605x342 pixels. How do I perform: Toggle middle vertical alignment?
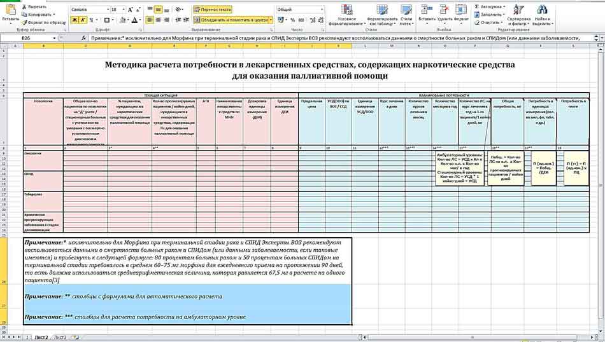[158, 10]
